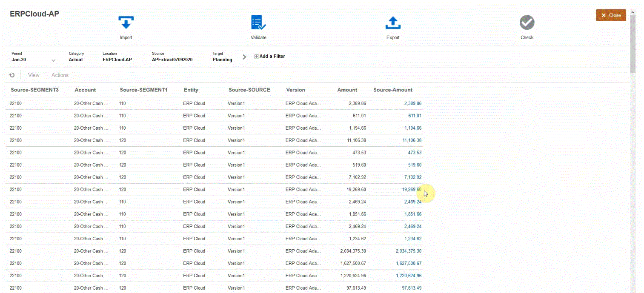644x293 pixels.
Task: Click the Source-SEGMENT3 column header
Action: click(34, 90)
